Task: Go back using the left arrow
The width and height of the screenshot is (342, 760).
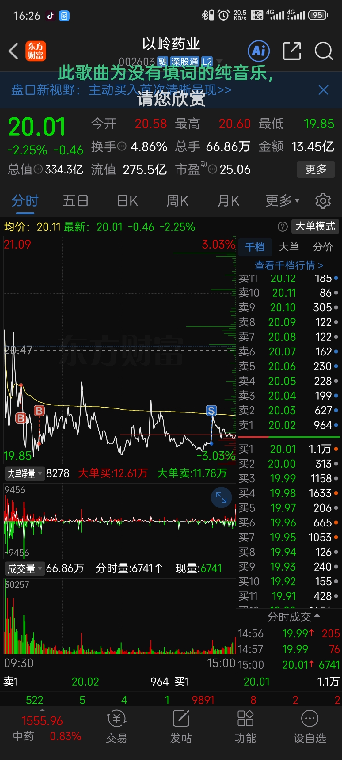Action: (13, 51)
